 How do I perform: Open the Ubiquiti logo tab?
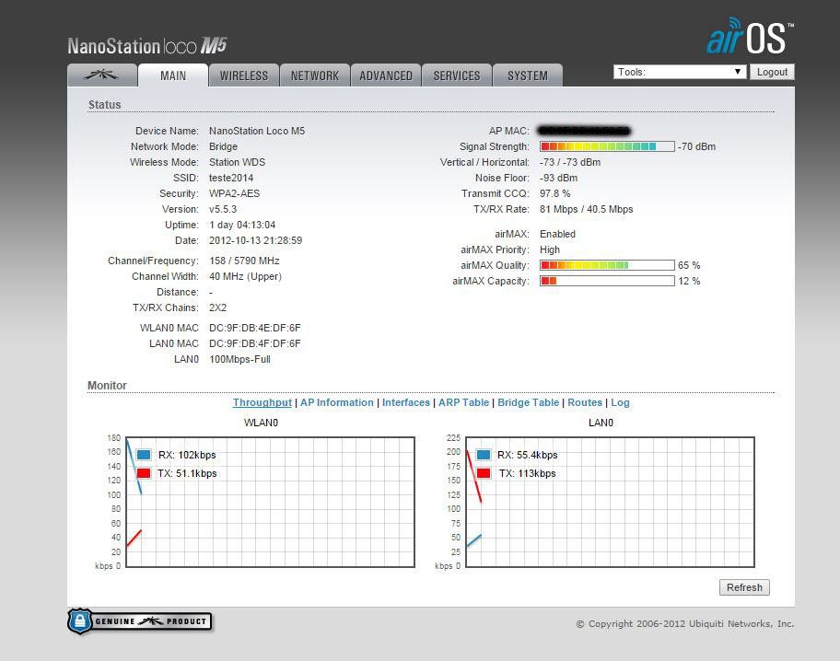(102, 75)
